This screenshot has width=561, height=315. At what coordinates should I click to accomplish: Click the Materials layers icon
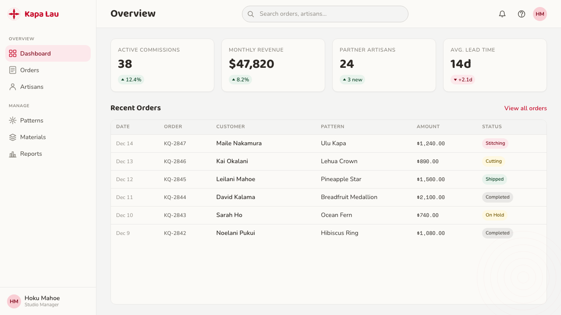pos(13,137)
